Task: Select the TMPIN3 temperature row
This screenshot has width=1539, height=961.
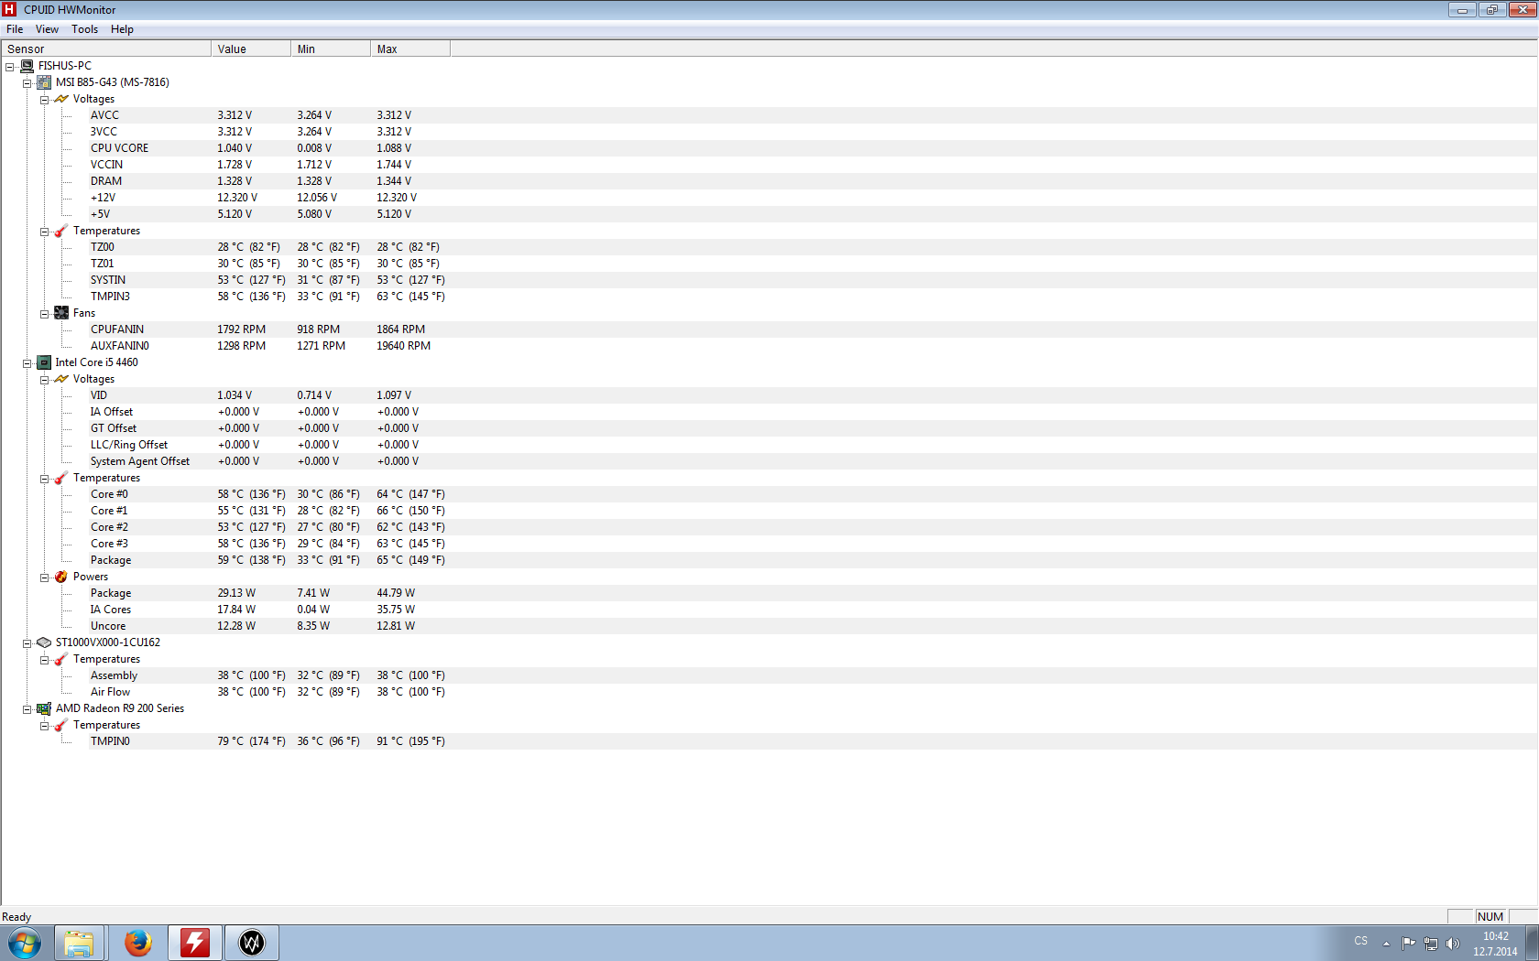Action: [813, 297]
